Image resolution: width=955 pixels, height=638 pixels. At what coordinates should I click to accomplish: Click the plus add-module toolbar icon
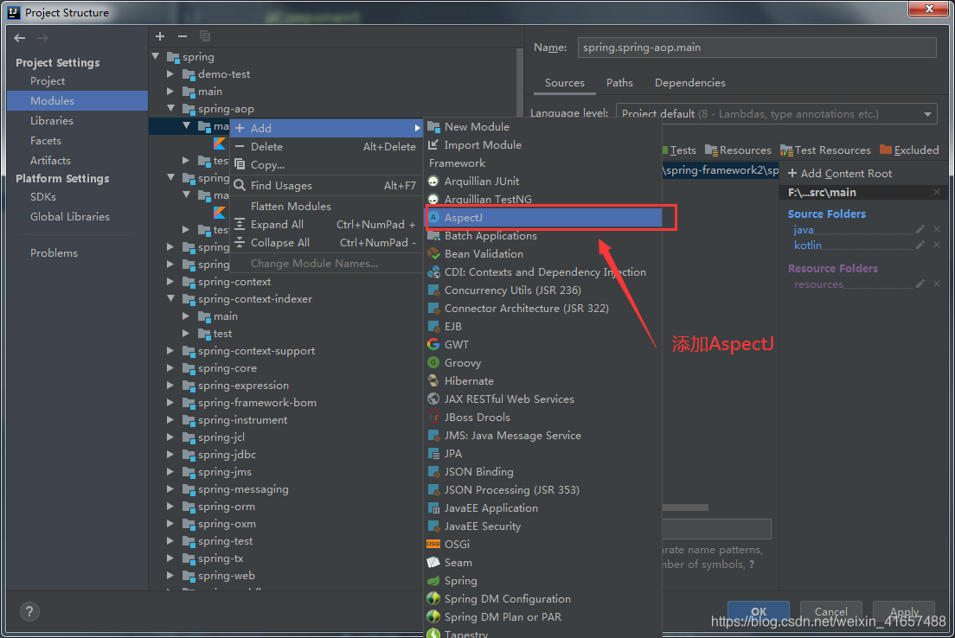pyautogui.click(x=159, y=36)
